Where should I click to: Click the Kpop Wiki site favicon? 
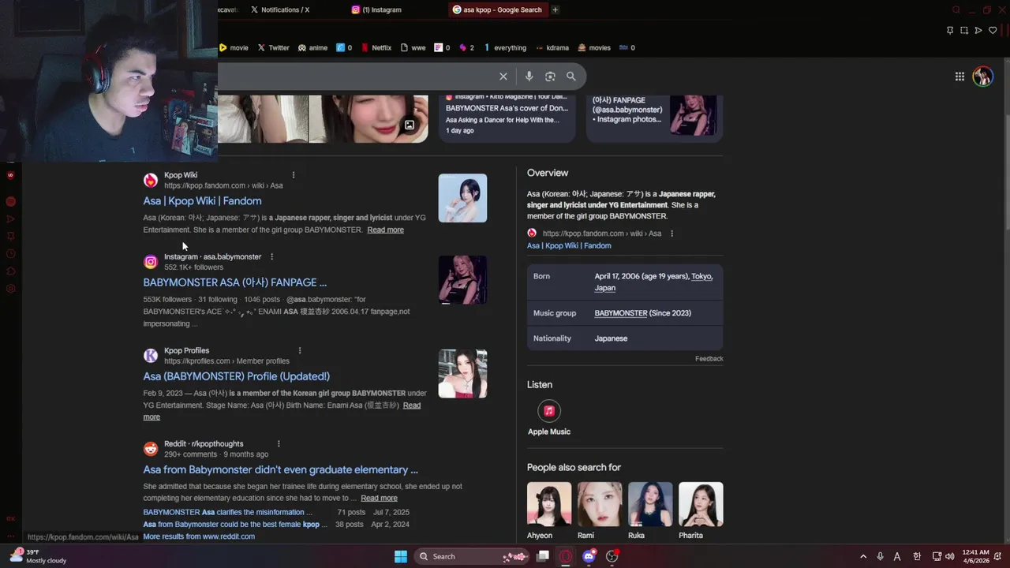pyautogui.click(x=151, y=181)
